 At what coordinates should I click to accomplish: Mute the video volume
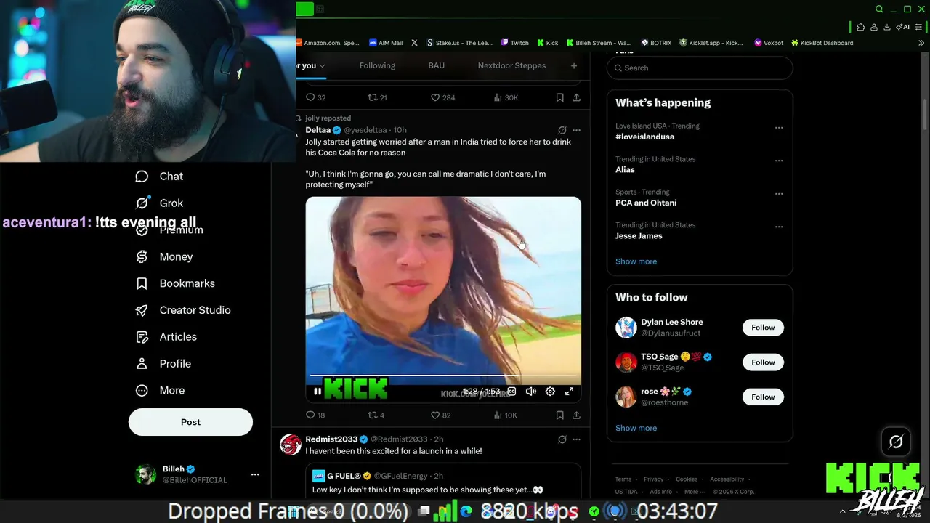pos(531,392)
